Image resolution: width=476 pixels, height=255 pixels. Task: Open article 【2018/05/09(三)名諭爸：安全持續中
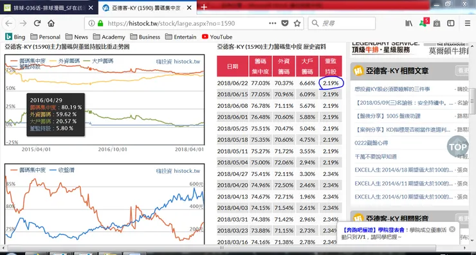pos(404,103)
